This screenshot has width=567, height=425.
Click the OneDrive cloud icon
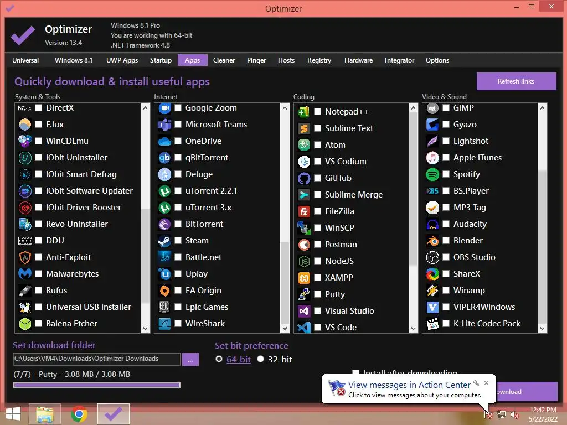point(164,141)
